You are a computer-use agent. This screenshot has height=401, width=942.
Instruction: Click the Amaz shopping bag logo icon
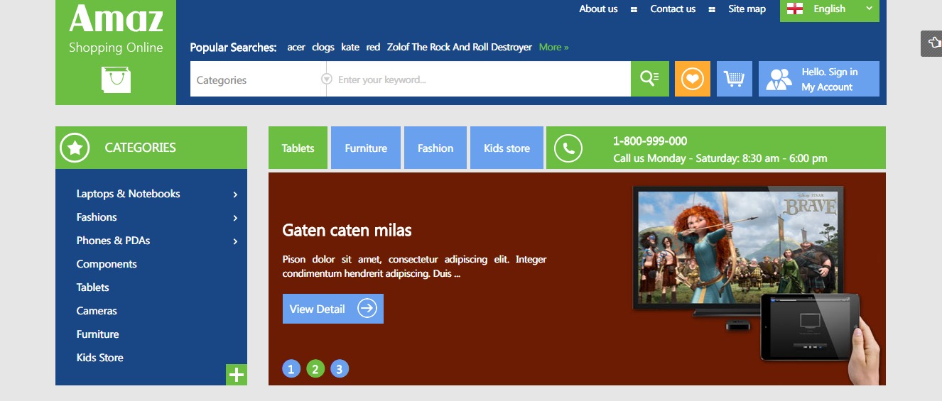point(116,79)
